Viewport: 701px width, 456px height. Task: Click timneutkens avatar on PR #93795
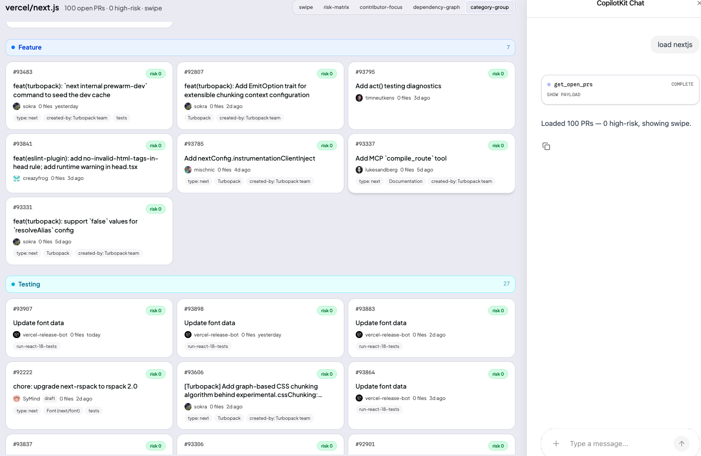pyautogui.click(x=359, y=98)
